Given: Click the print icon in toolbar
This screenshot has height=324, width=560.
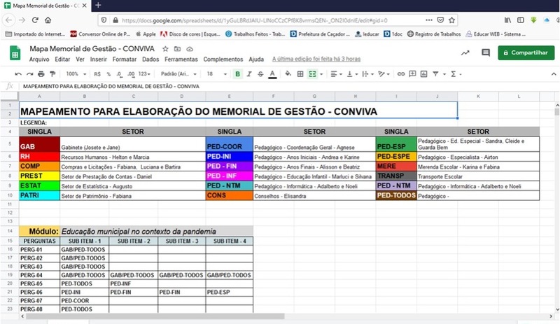Looking at the screenshot, I should click(x=41, y=73).
